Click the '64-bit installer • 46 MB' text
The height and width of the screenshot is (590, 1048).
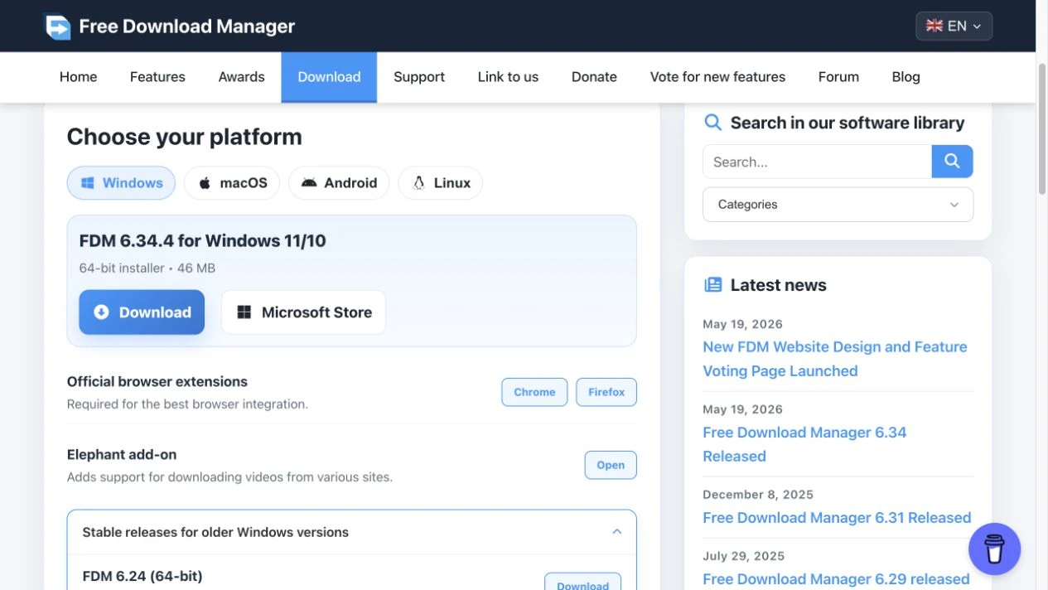pyautogui.click(x=147, y=268)
